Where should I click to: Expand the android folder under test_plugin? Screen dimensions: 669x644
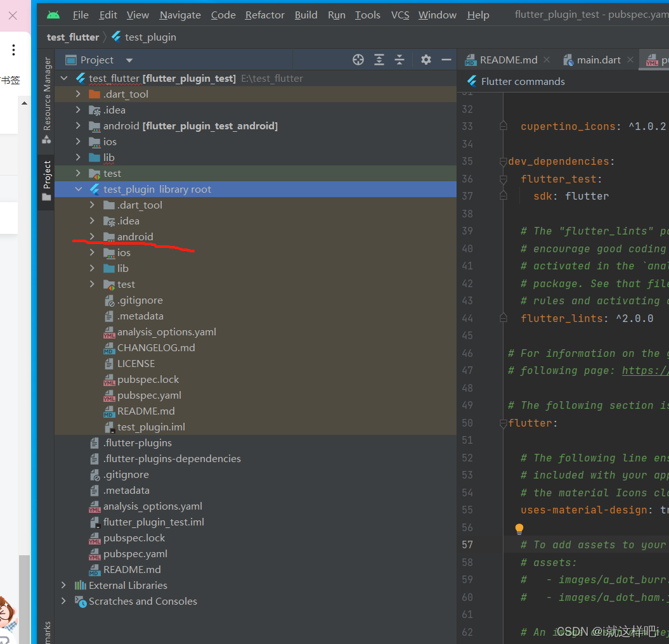pos(92,236)
